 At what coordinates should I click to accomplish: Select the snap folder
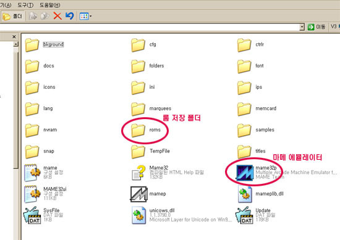(x=40, y=151)
